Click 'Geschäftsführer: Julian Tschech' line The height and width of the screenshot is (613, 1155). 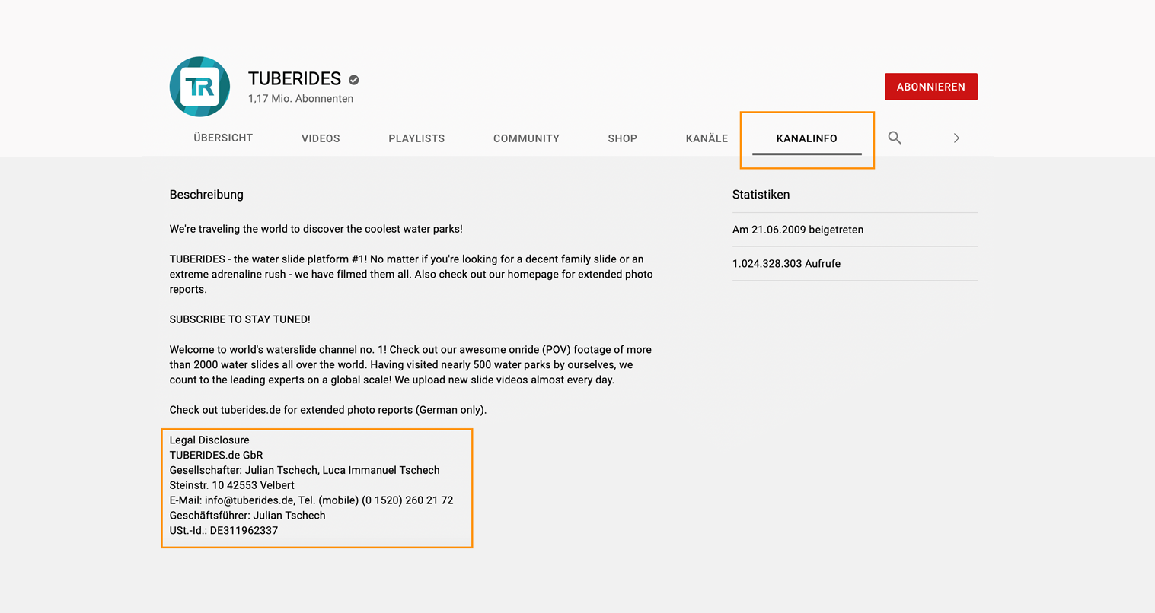tap(247, 516)
